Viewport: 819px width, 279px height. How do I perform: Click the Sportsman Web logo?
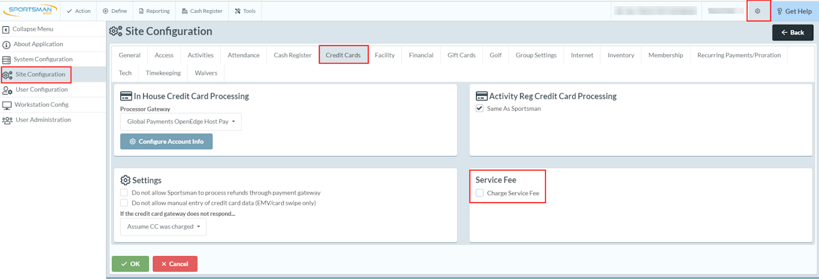[x=31, y=11]
